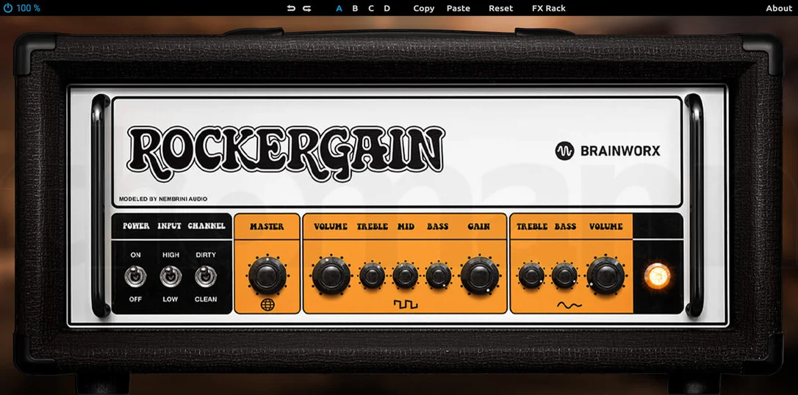This screenshot has width=798, height=395.
Task: Switch to preset slot C
Action: [371, 8]
